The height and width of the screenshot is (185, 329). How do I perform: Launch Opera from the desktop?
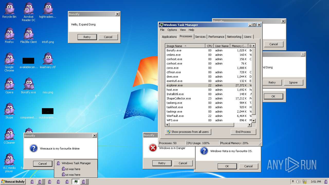click(9, 86)
